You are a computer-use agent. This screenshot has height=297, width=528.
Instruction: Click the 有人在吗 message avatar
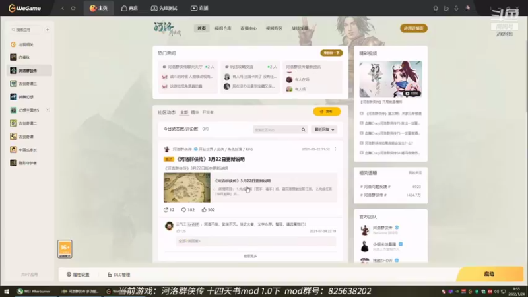coord(289,79)
